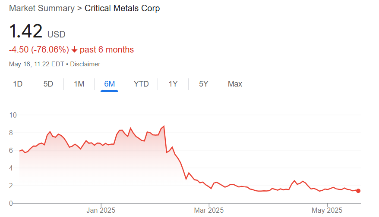This screenshot has height=217, width=379.
Task: Select the 5D range tab
Action: click(48, 84)
